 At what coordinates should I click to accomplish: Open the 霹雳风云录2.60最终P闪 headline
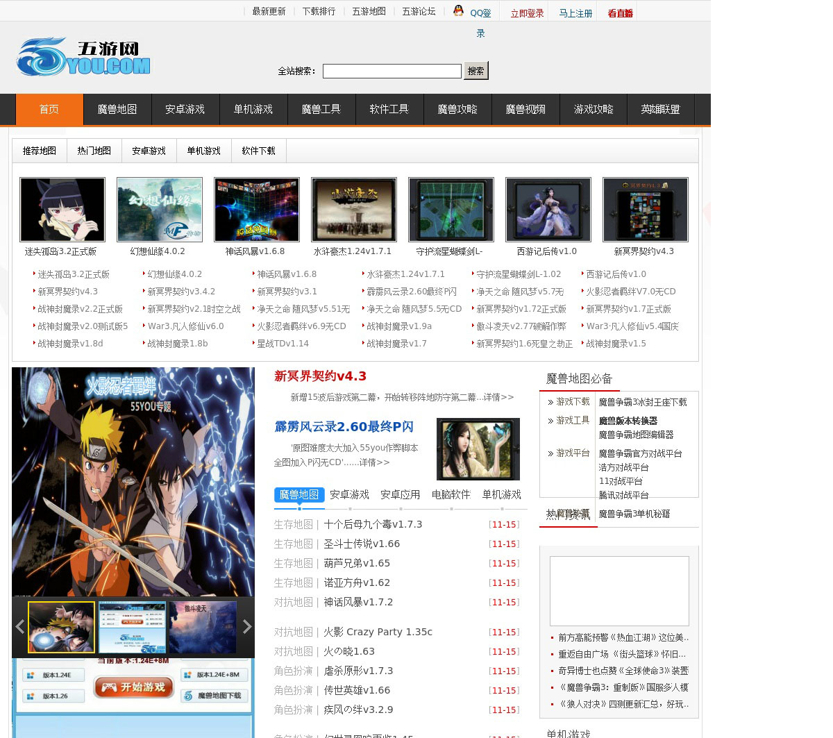click(x=344, y=427)
